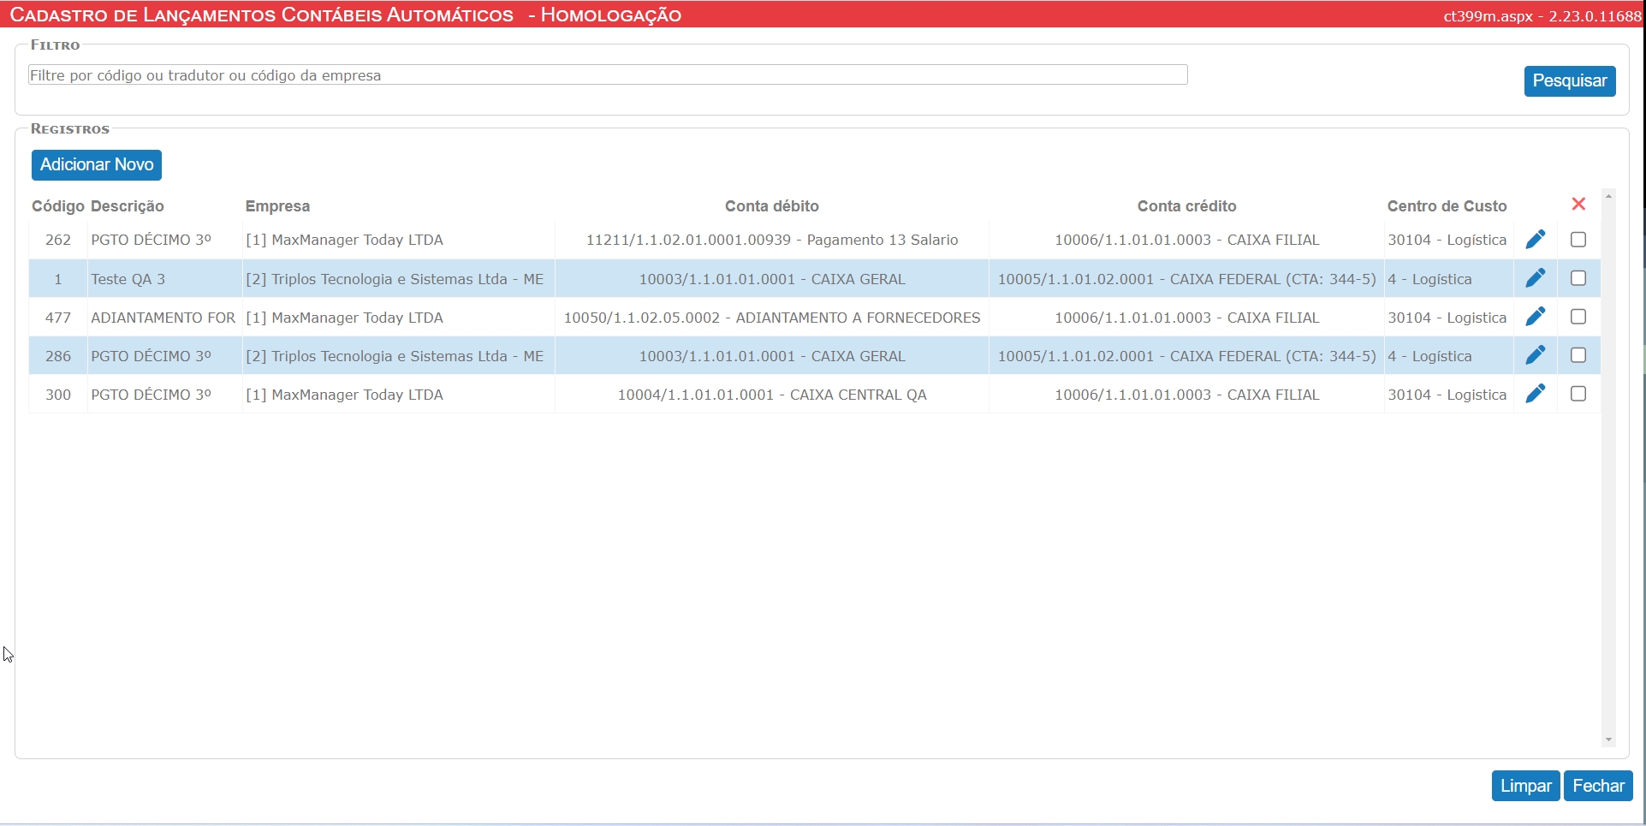Click the Conta crédito column header
The image size is (1646, 826).
coord(1186,206)
